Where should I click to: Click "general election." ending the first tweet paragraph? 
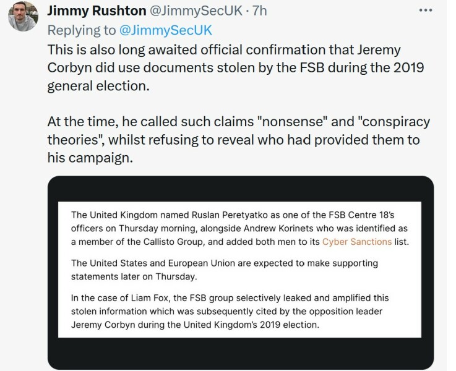point(98,86)
